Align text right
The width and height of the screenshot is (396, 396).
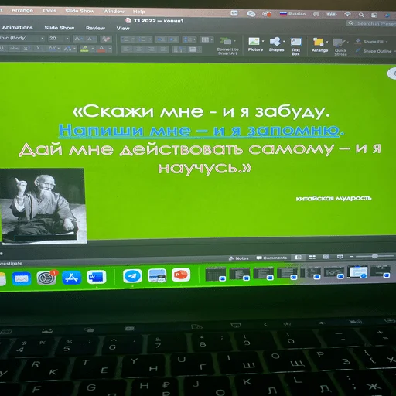pyautogui.click(x=151, y=49)
